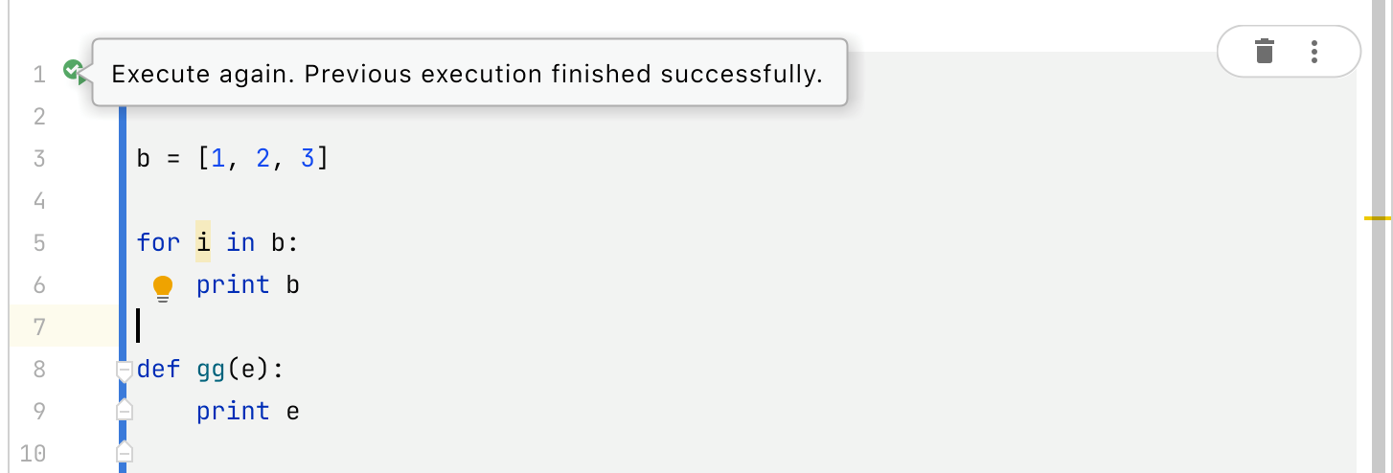Click line number 3 in gutter
This screenshot has width=1393, height=473.
(38, 159)
